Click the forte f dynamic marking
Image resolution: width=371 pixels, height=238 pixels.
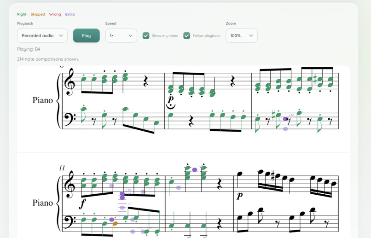coord(82,203)
